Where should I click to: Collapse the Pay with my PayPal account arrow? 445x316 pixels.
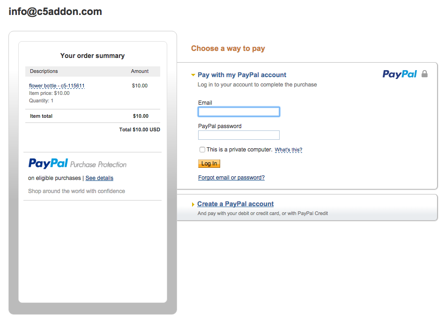pyautogui.click(x=193, y=75)
